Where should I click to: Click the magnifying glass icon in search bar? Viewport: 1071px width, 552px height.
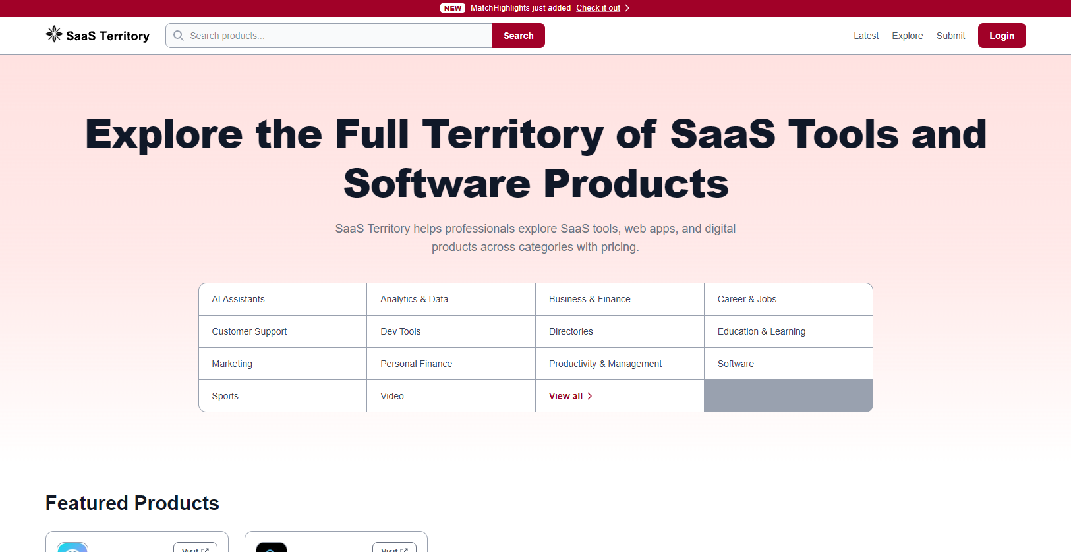179,36
